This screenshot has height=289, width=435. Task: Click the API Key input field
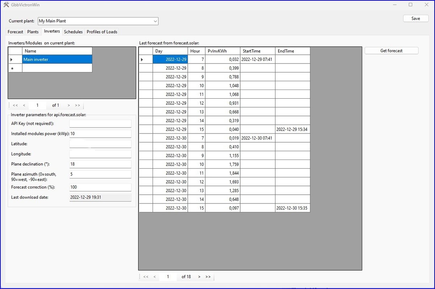100,124
